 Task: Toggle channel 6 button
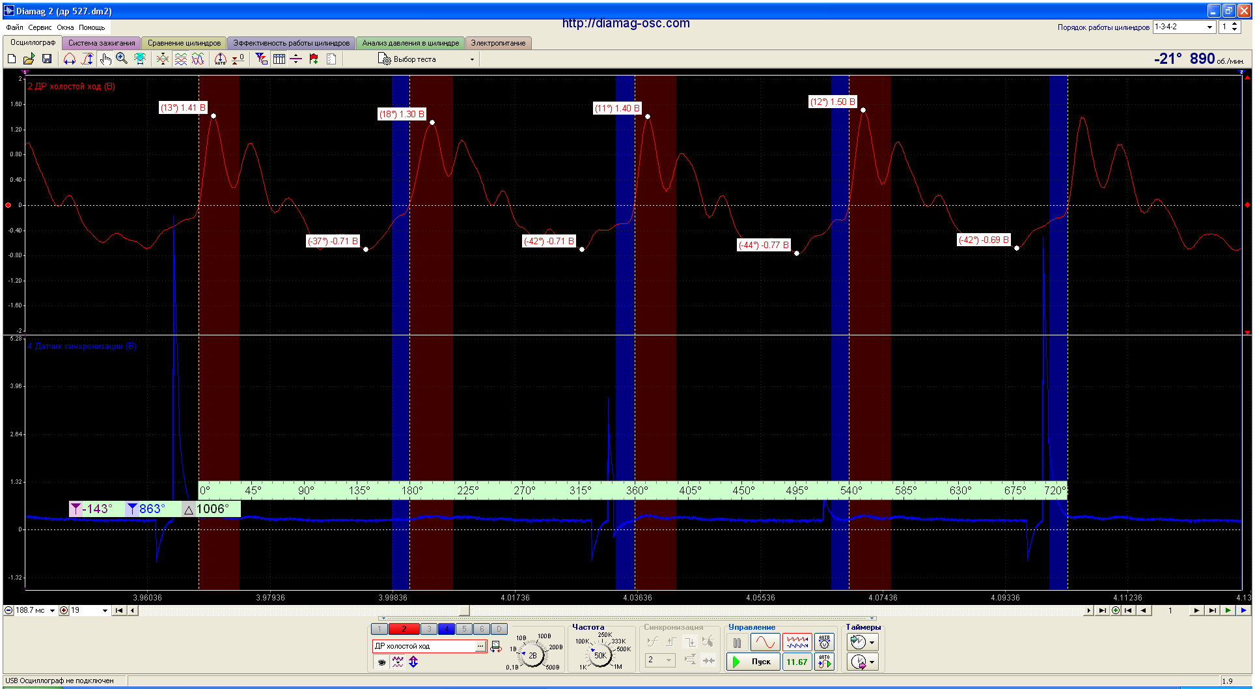point(482,629)
